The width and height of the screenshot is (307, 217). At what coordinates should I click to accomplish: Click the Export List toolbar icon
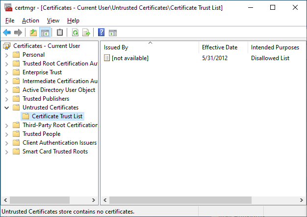coord(86,33)
